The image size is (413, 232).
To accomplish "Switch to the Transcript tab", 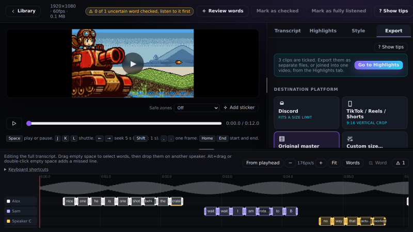I will click(288, 31).
